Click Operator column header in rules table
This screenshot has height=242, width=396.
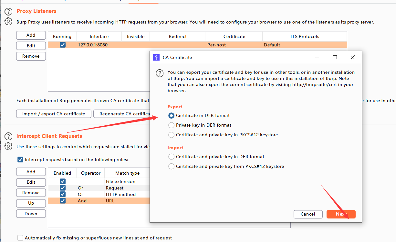(91, 173)
